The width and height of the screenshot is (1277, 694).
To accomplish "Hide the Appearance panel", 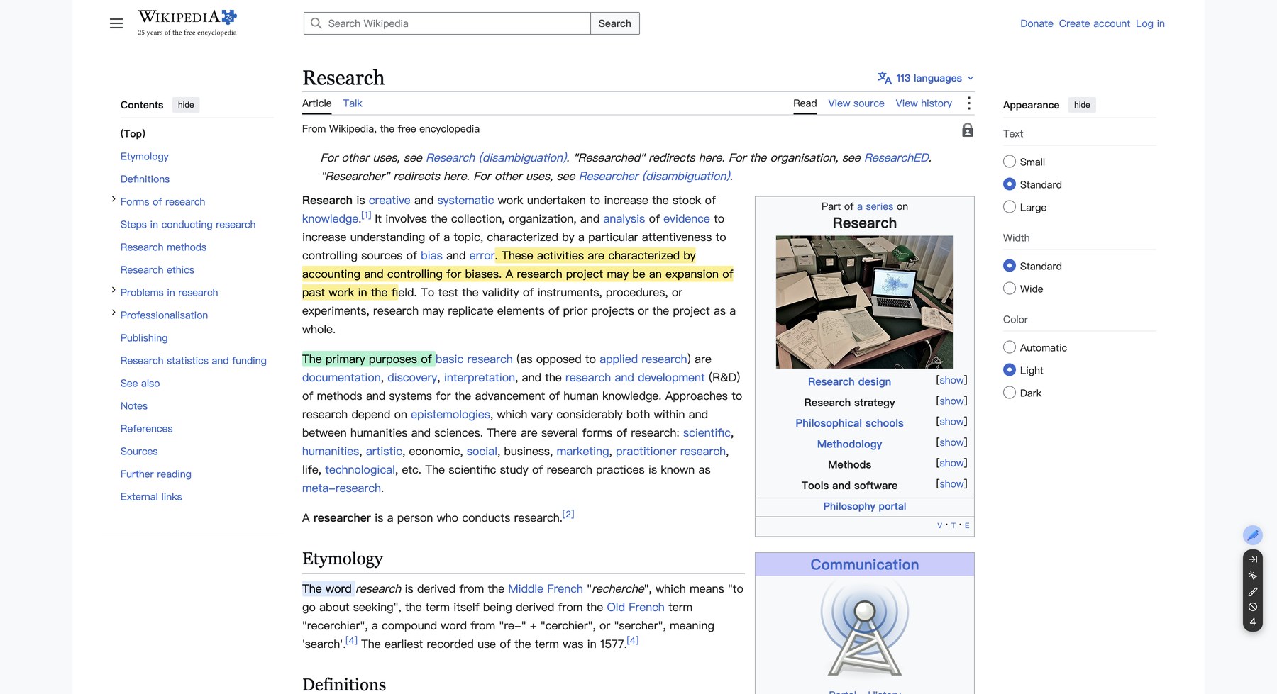I will [x=1082, y=105].
